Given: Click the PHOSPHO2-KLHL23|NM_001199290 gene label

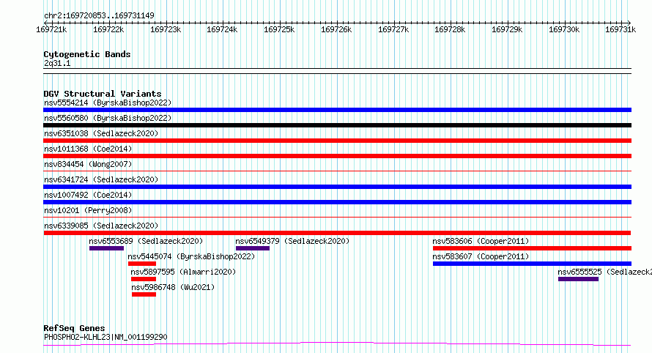Looking at the screenshot, I should [x=105, y=337].
